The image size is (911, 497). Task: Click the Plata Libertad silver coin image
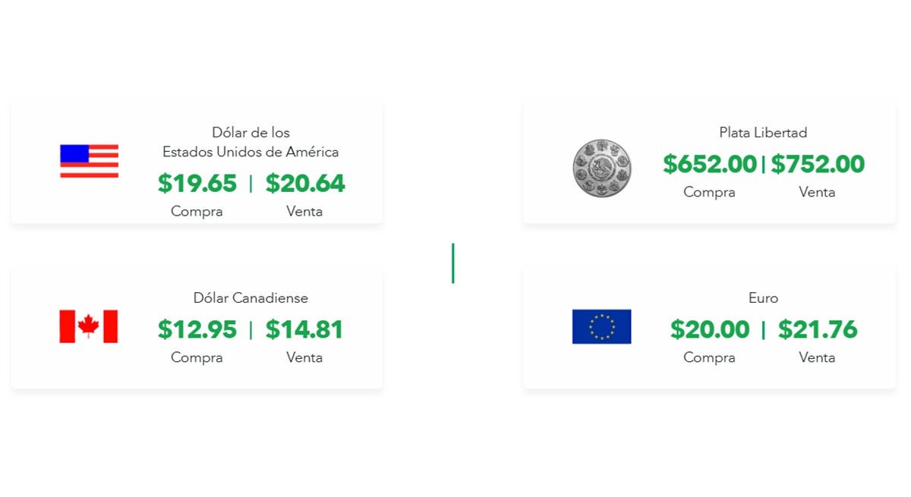coord(602,168)
